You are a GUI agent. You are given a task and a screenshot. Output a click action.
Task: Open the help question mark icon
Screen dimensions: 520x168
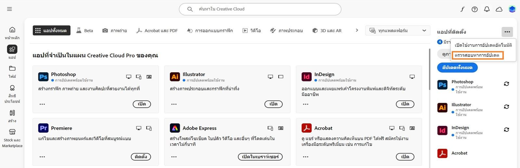(474, 9)
